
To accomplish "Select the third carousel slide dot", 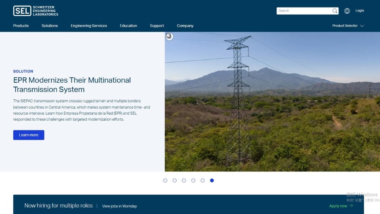I will (184, 180).
